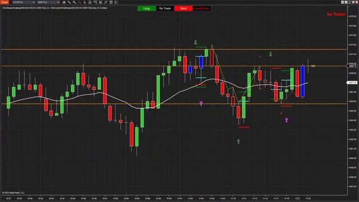Click the first tile-windows icon top right
359x202 pixels.
coord(343,2)
